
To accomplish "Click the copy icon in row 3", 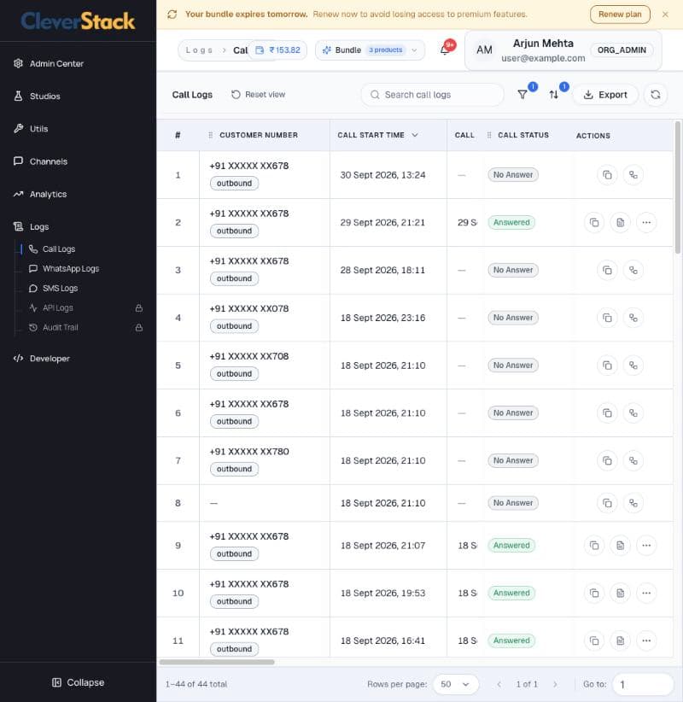I will coord(607,270).
